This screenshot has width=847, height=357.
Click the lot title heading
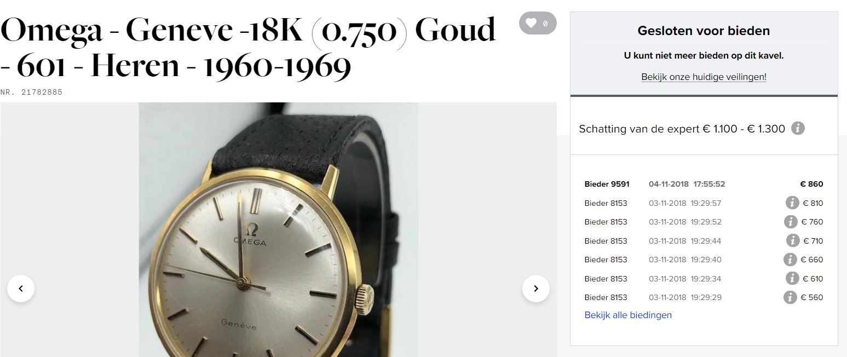point(248,48)
